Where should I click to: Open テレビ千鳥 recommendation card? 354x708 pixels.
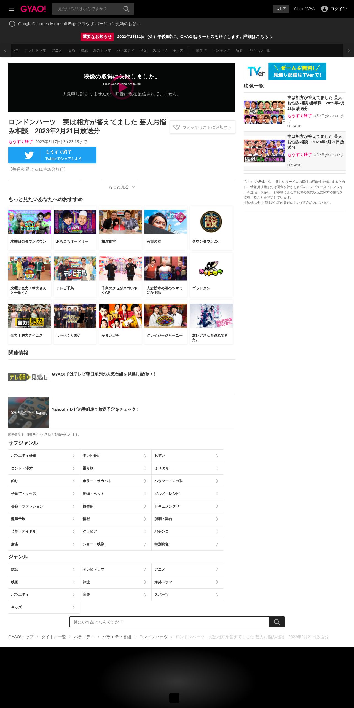pos(75,275)
